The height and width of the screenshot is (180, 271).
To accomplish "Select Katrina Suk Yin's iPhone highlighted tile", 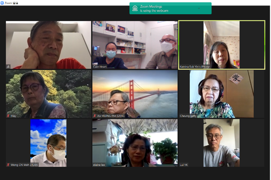I will click(x=222, y=45).
